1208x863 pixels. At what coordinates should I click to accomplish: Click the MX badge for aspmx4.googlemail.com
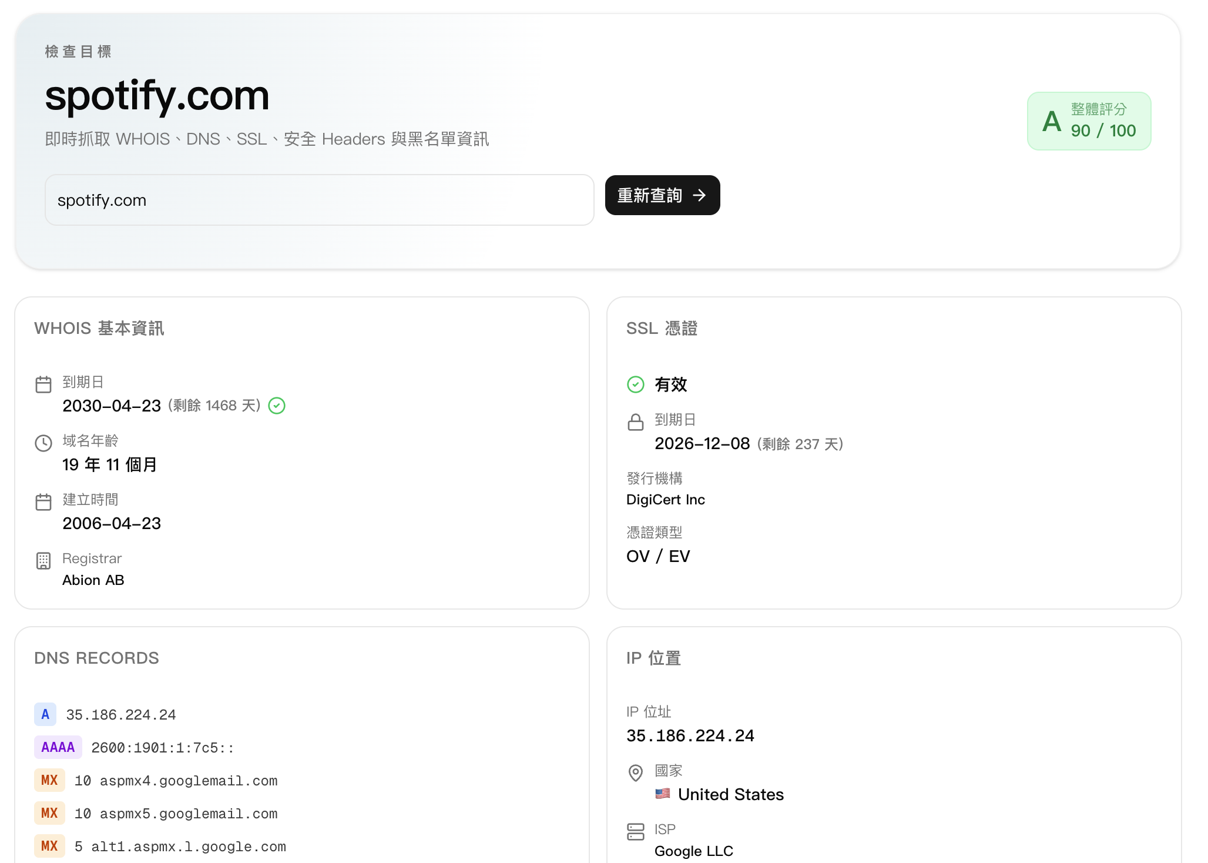coord(49,780)
